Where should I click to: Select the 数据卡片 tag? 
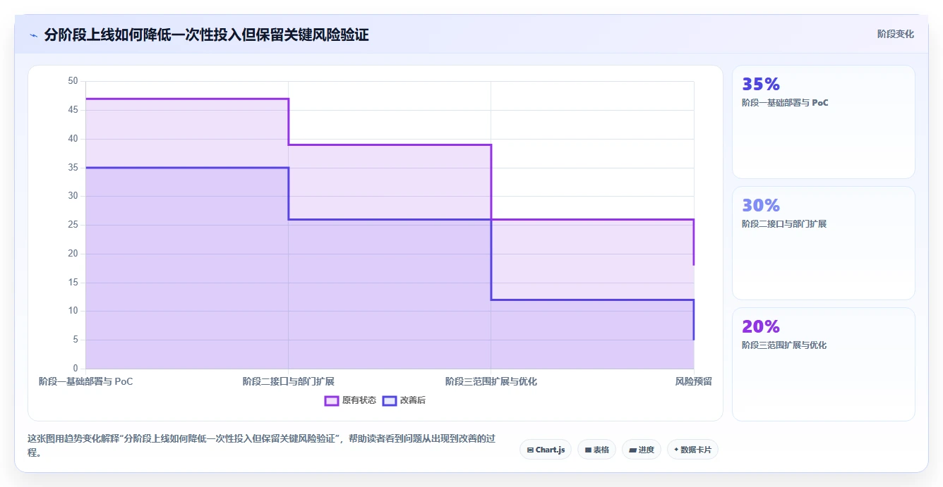[x=692, y=450]
